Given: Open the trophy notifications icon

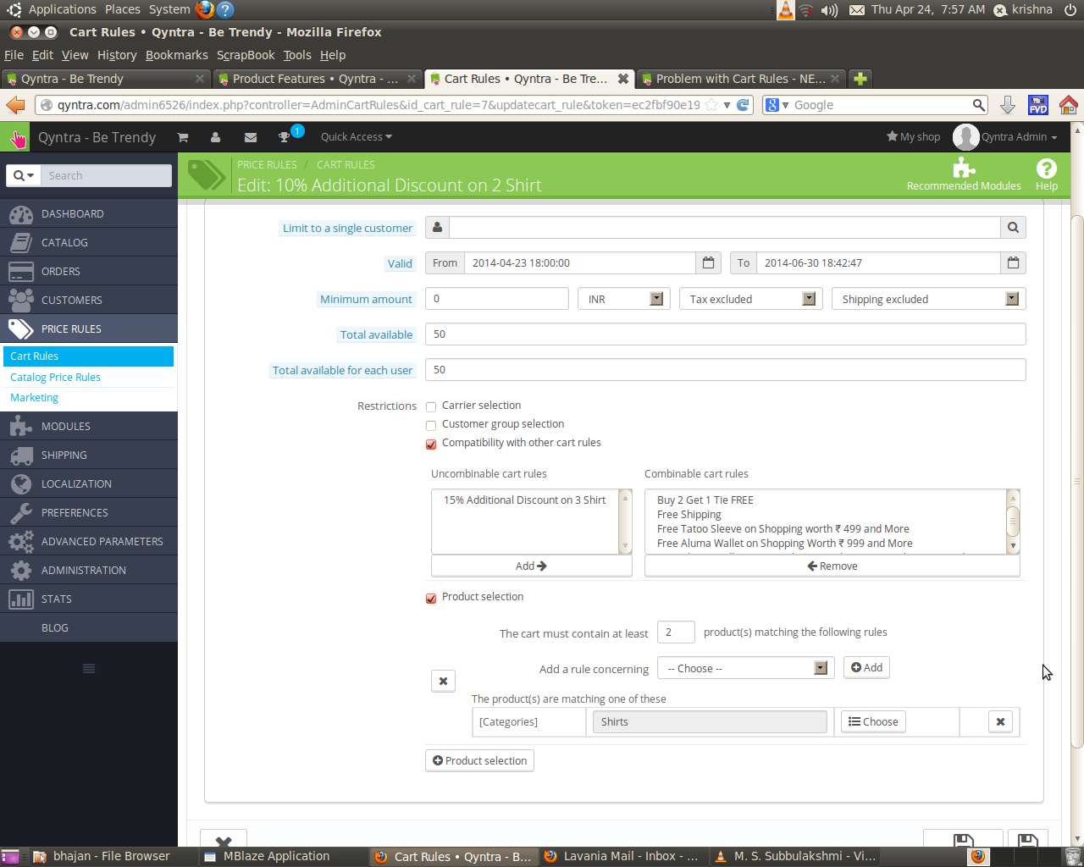Looking at the screenshot, I should point(285,137).
